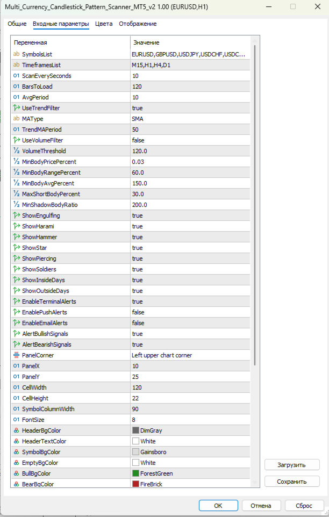The width and height of the screenshot is (329, 517).
Task: Click the fraction icon beside VolumeThreshold
Action: 16,151
